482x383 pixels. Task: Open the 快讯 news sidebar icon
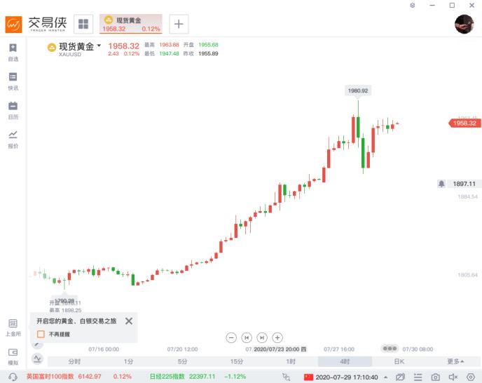13,81
